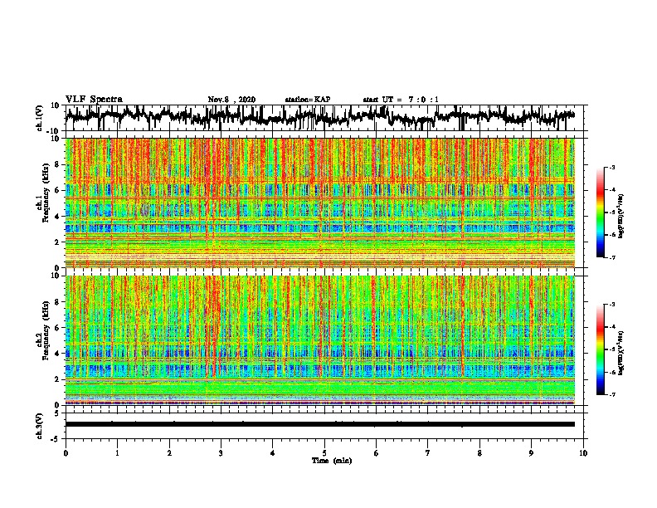Click the ch.1 colorbar log(PSD) unit label
This screenshot has width=657, height=508.
pyautogui.click(x=622, y=217)
